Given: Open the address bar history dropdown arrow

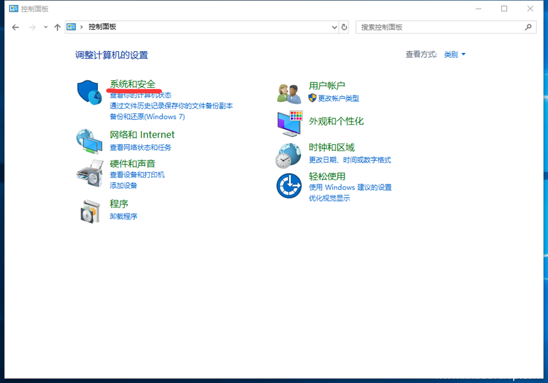Looking at the screenshot, I should [x=334, y=27].
